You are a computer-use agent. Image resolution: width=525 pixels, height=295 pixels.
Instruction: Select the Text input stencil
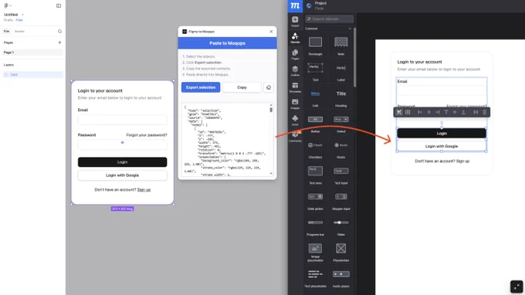(x=340, y=171)
